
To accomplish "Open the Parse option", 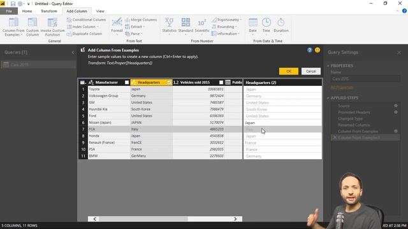I will coord(134,34).
